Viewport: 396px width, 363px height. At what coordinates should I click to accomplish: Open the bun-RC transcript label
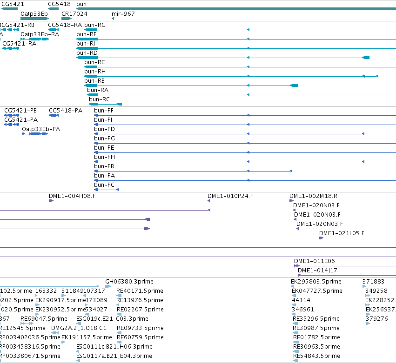pos(99,99)
